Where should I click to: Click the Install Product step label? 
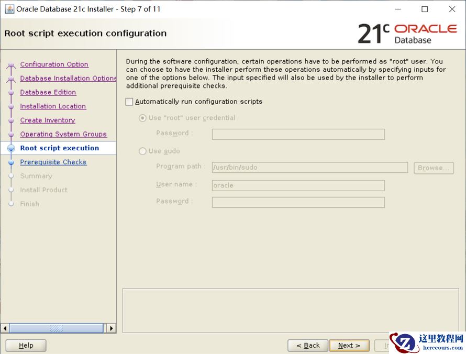(x=43, y=190)
